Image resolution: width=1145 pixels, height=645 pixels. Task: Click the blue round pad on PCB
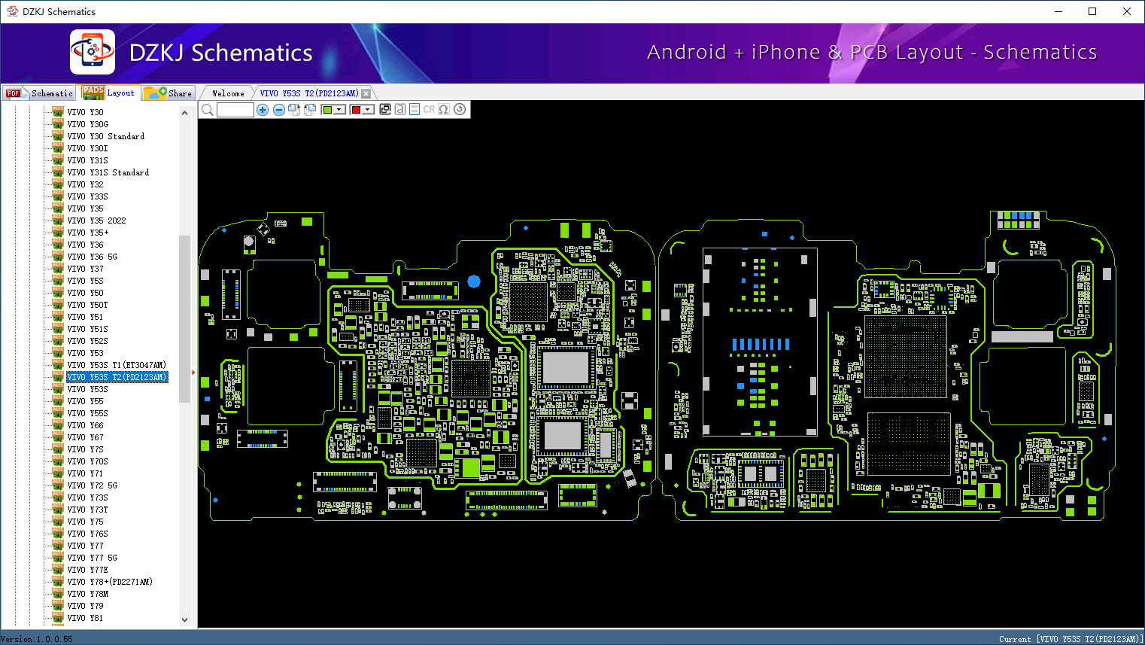click(474, 281)
